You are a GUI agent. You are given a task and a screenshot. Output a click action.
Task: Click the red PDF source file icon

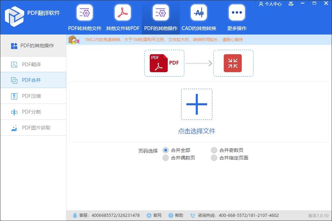click(x=159, y=63)
